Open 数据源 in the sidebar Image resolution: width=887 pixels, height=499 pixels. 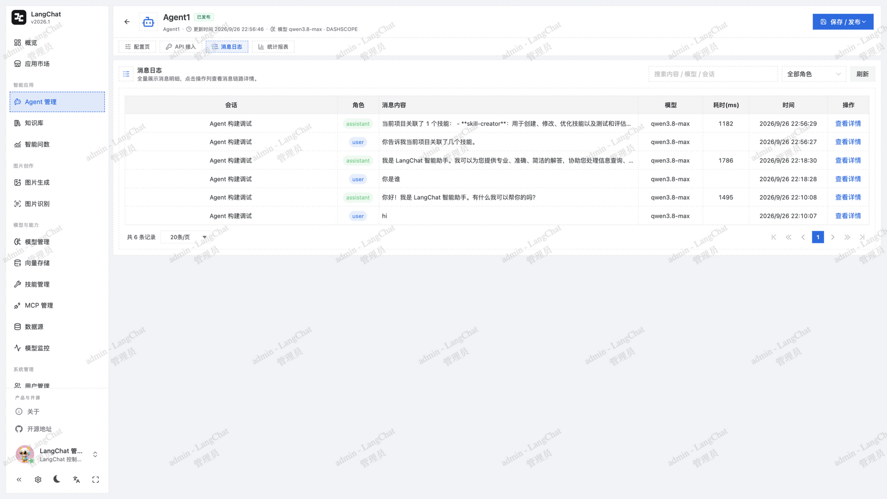(x=57, y=327)
